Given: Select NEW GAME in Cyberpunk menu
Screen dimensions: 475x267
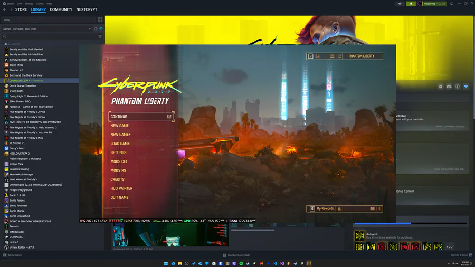Looking at the screenshot, I should (119, 126).
